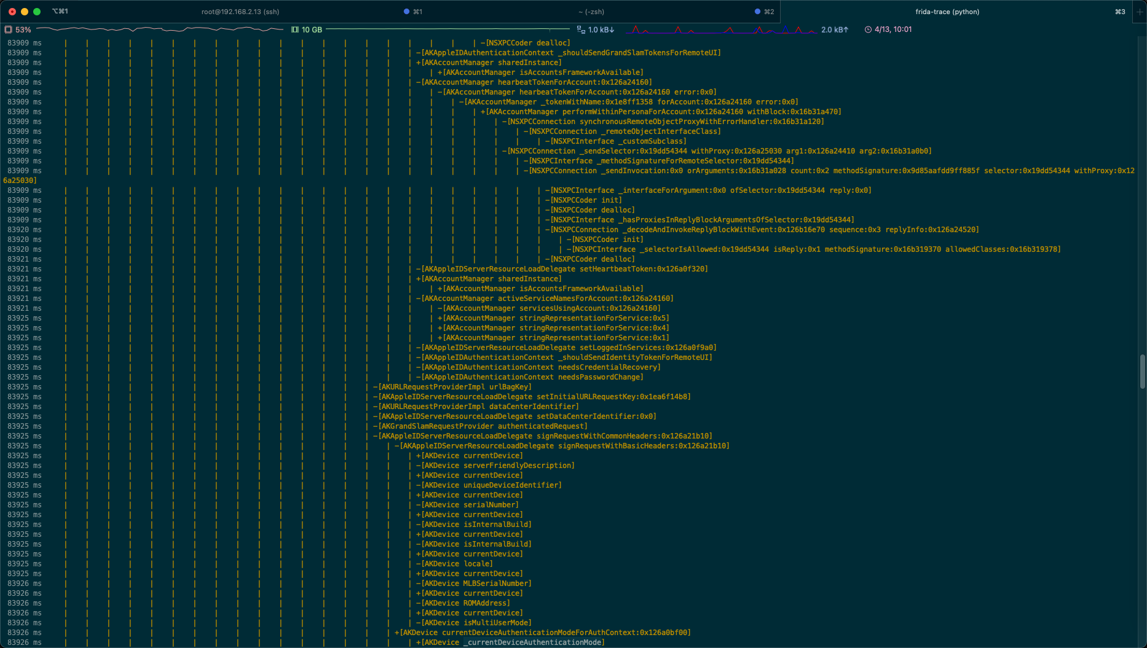Click the blue activity dot on ssh tab
The image size is (1147, 648).
coord(406,12)
